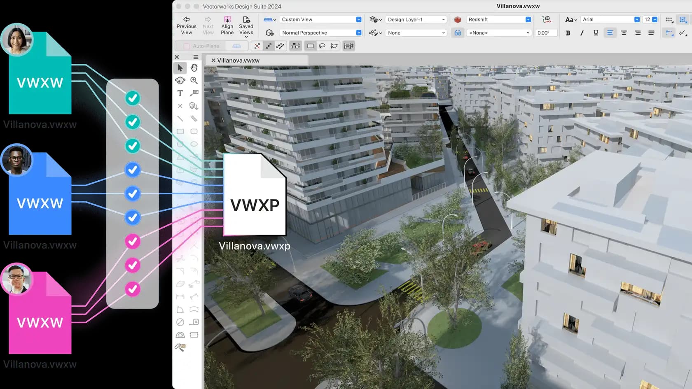Open the Aa text style dropdown

coord(571,20)
